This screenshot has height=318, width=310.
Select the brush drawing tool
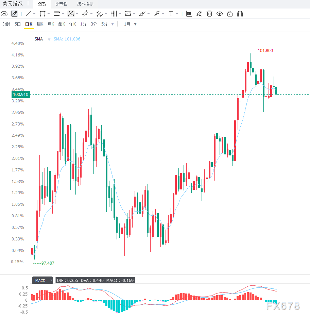coord(142,14)
